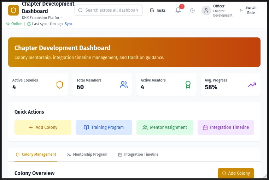Click the Chapter Development Dashboard banner title
The height and width of the screenshot is (180, 269).
click(63, 48)
